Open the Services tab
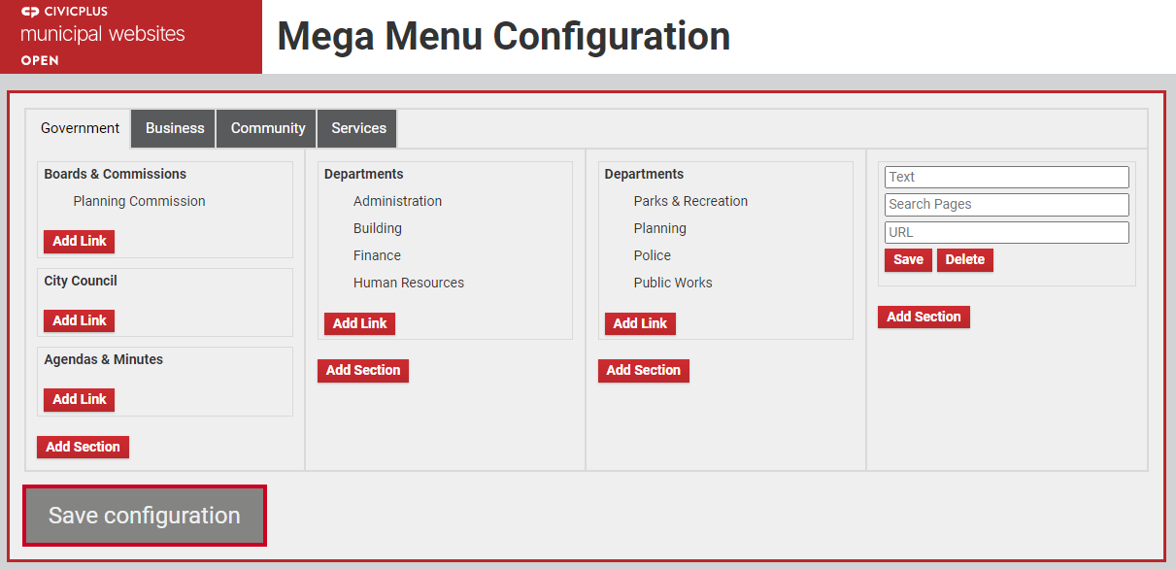 (x=358, y=128)
